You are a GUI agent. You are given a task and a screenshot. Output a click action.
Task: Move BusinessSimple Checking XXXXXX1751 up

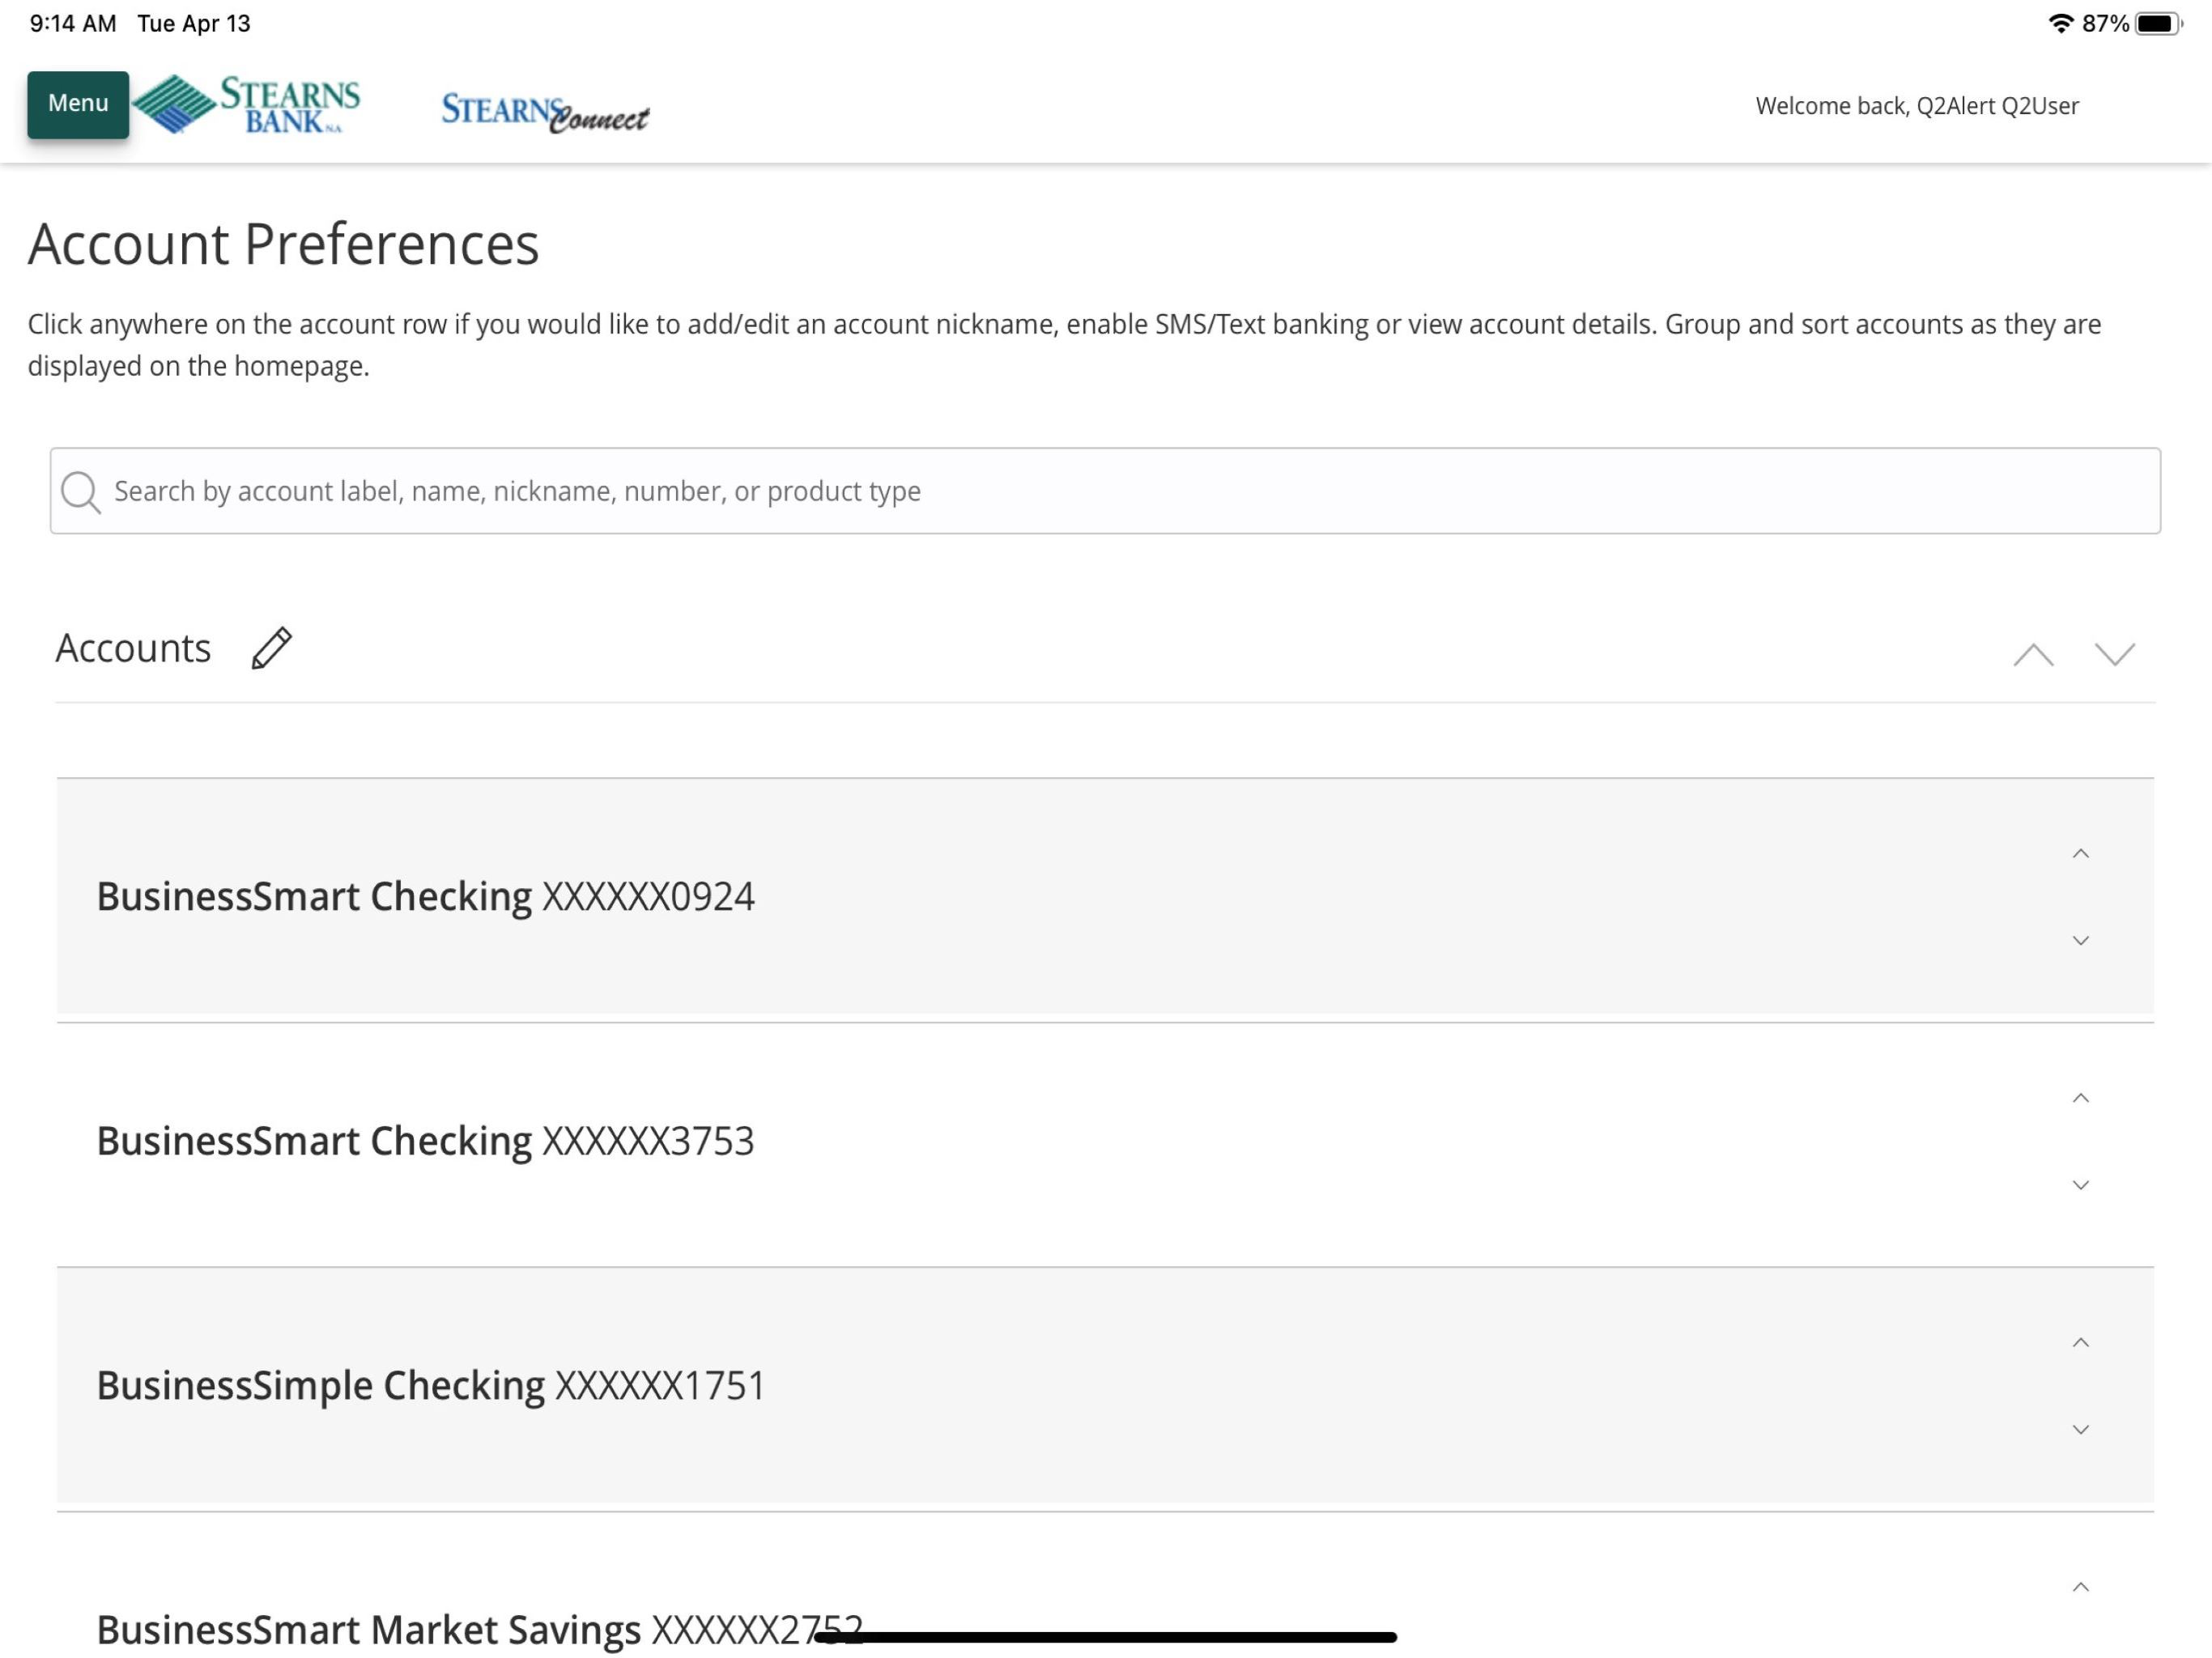coord(2081,1342)
